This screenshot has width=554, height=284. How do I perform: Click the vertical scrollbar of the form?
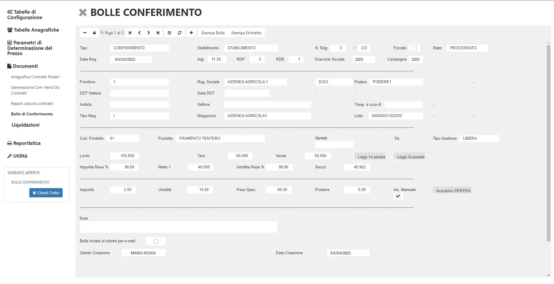(548, 143)
